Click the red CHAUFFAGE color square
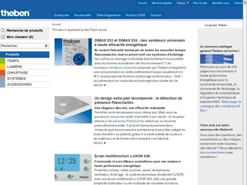The height and width of the screenshot is (185, 247). (x=2, y=73)
